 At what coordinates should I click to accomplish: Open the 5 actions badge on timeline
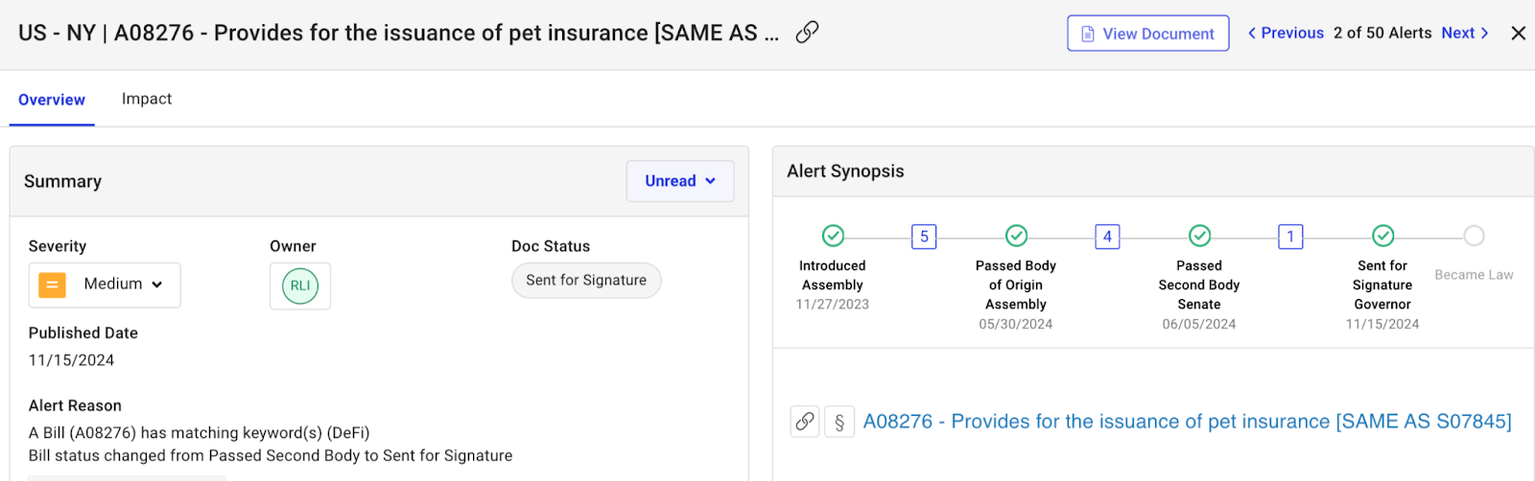point(924,237)
